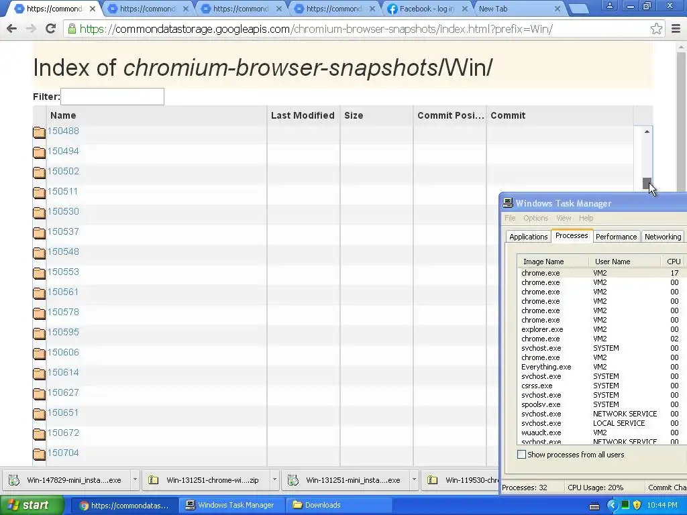Click the folder icon beside 150578
This screenshot has width=687, height=515.
click(x=39, y=314)
